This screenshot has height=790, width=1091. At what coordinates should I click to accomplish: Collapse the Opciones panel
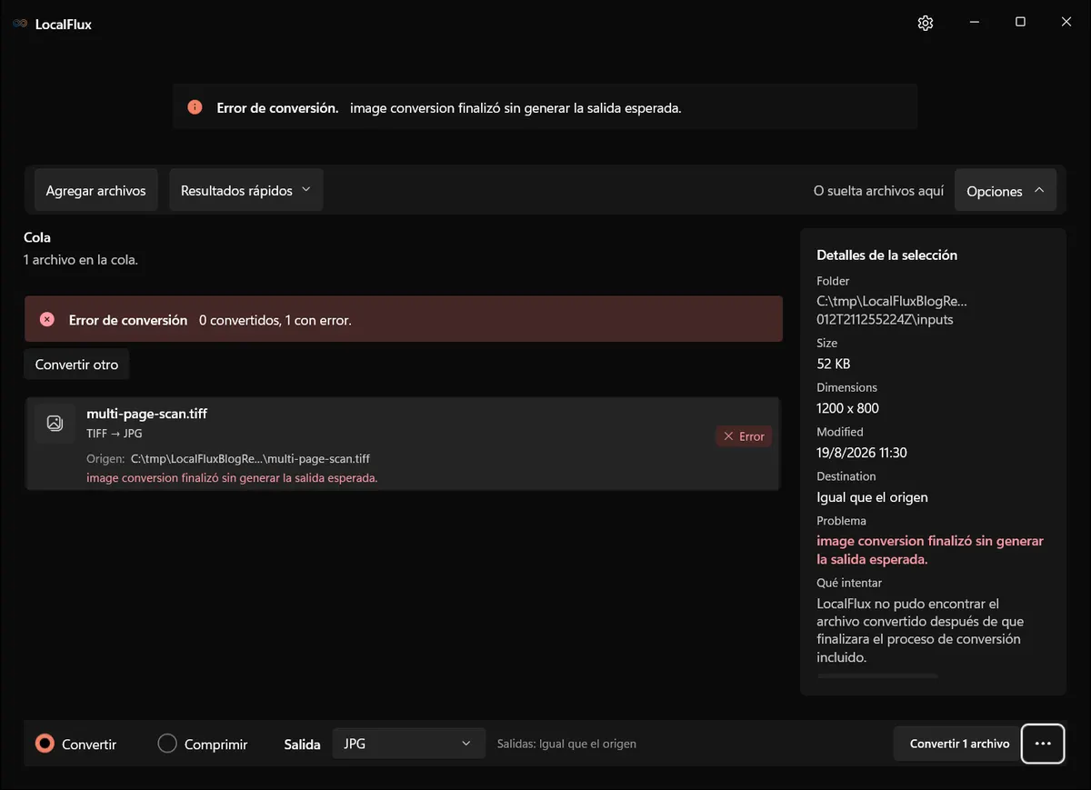pyautogui.click(x=1006, y=190)
